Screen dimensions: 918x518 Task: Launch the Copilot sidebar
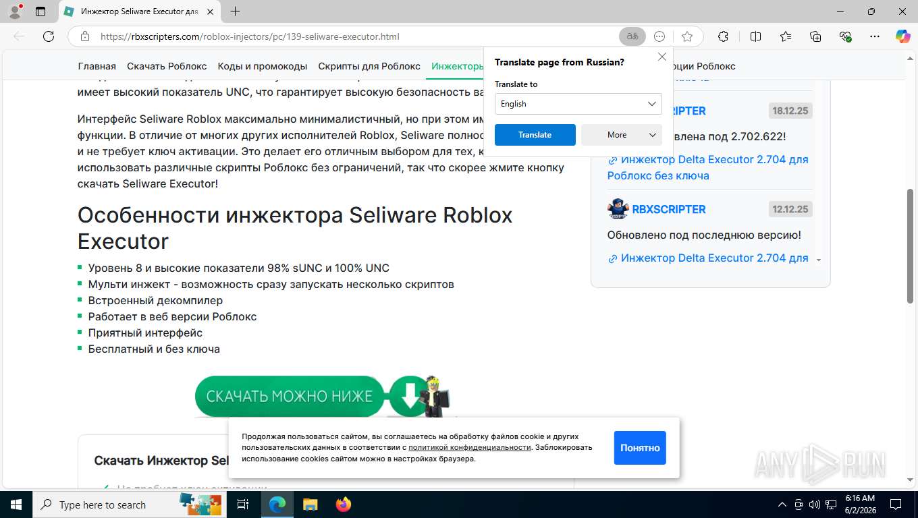902,36
